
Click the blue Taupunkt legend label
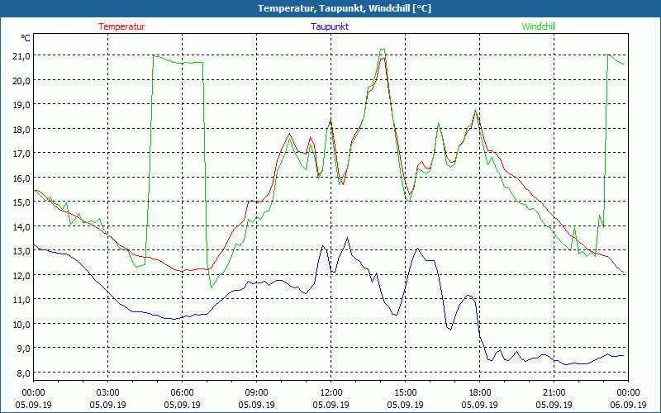tap(330, 26)
